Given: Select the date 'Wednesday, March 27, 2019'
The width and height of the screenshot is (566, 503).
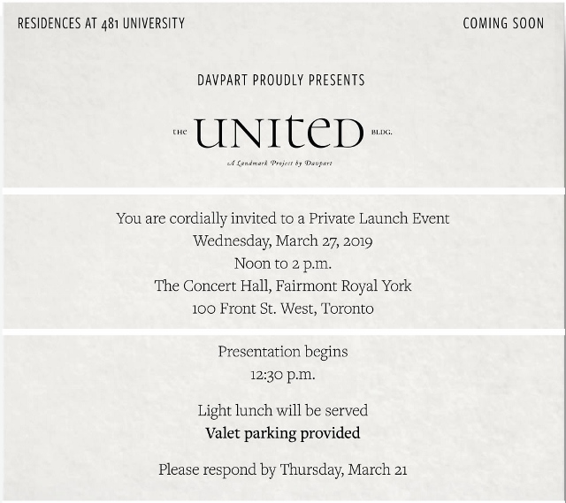Looking at the screenshot, I should coord(283,241).
